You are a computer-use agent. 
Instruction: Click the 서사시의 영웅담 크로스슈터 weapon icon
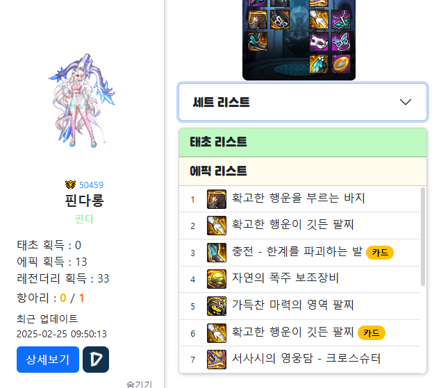click(x=217, y=360)
